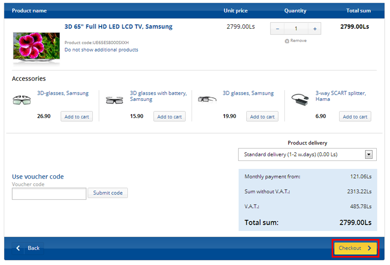390x265 pixels.
Task: Add 26.90 3D-glasses to cart
Action: coord(76,116)
